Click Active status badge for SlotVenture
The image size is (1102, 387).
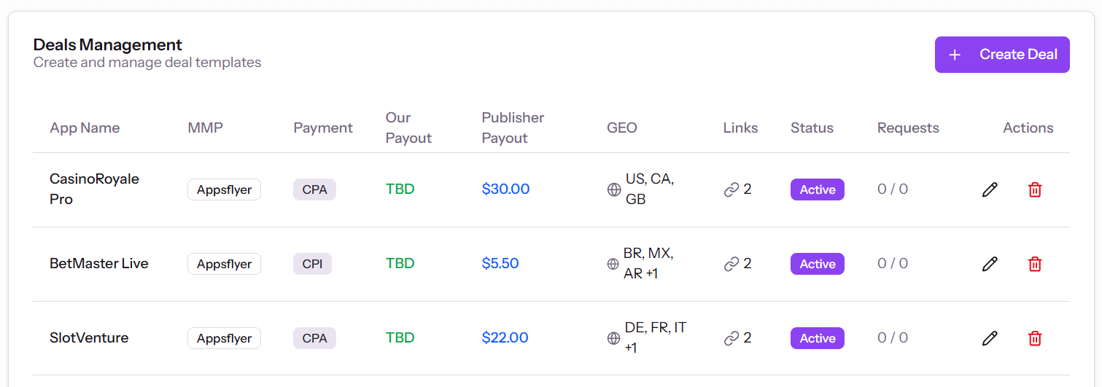817,338
